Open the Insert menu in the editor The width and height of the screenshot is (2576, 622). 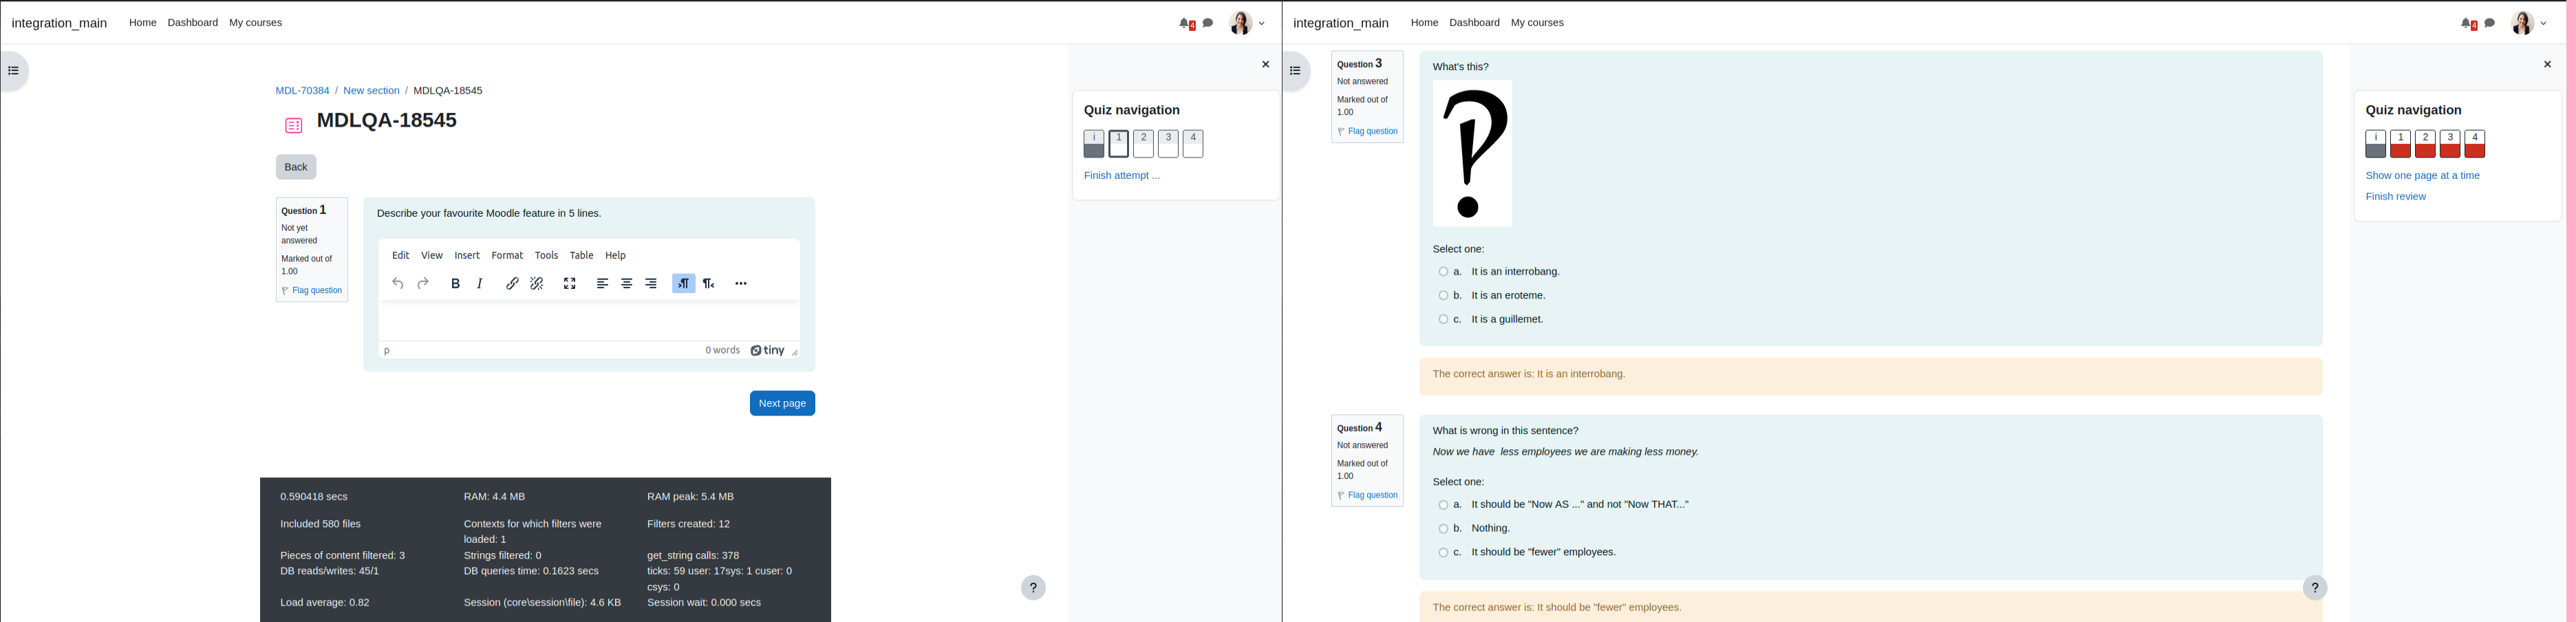[467, 256]
